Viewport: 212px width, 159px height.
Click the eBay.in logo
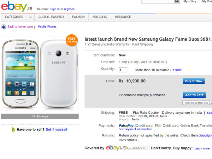(x=15, y=7)
